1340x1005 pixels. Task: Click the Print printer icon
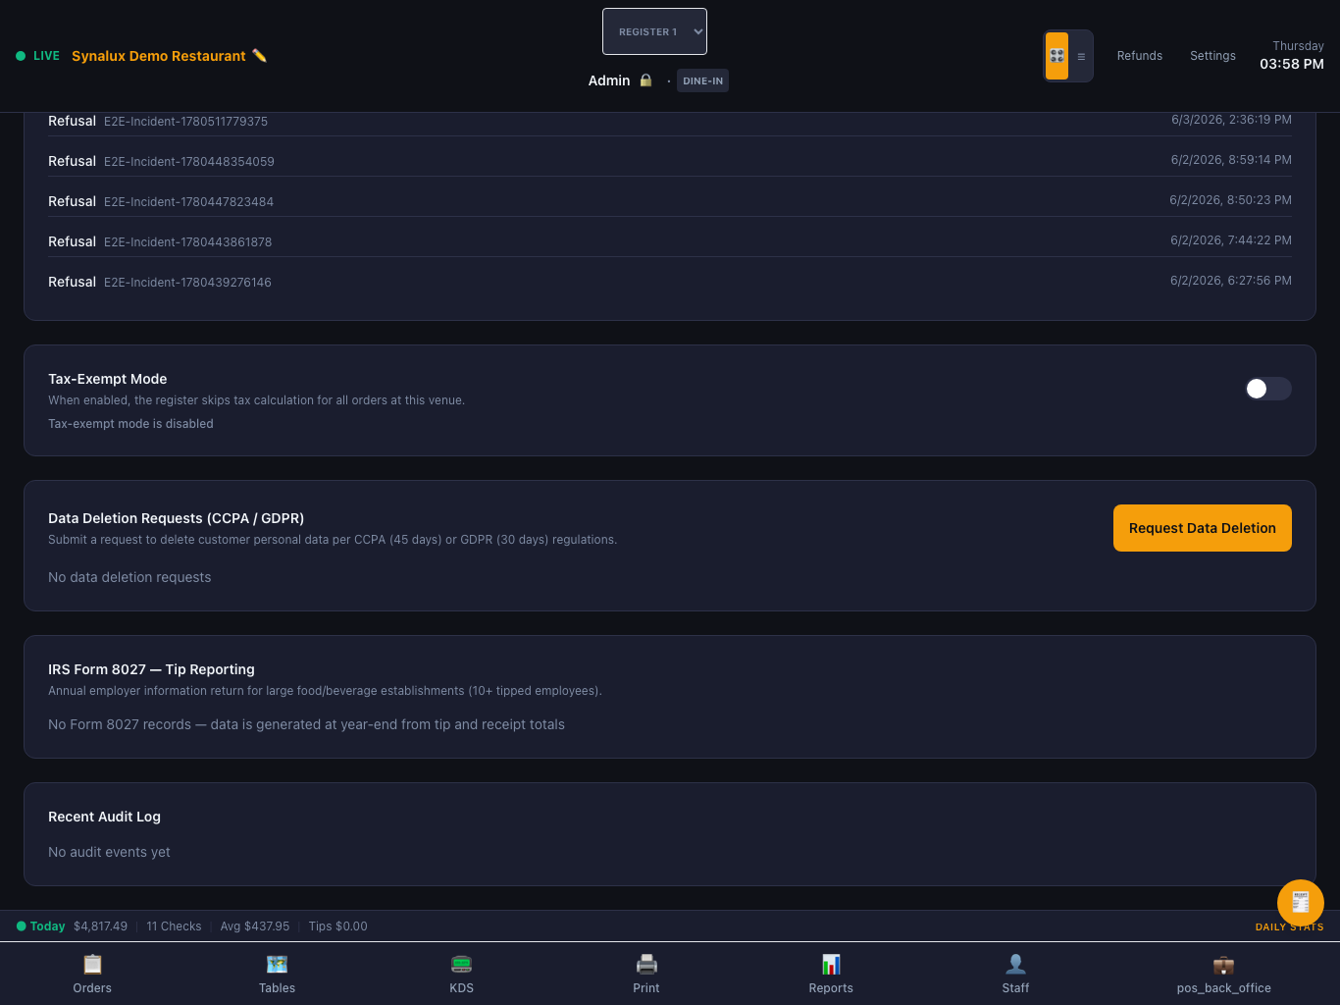646,964
